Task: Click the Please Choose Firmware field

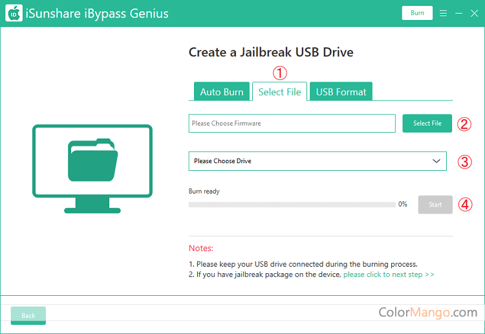Action: click(292, 124)
